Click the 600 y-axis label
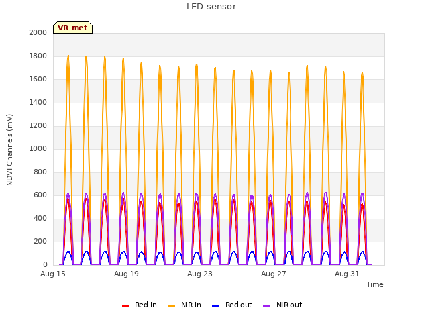424x318 pixels. coord(40,195)
